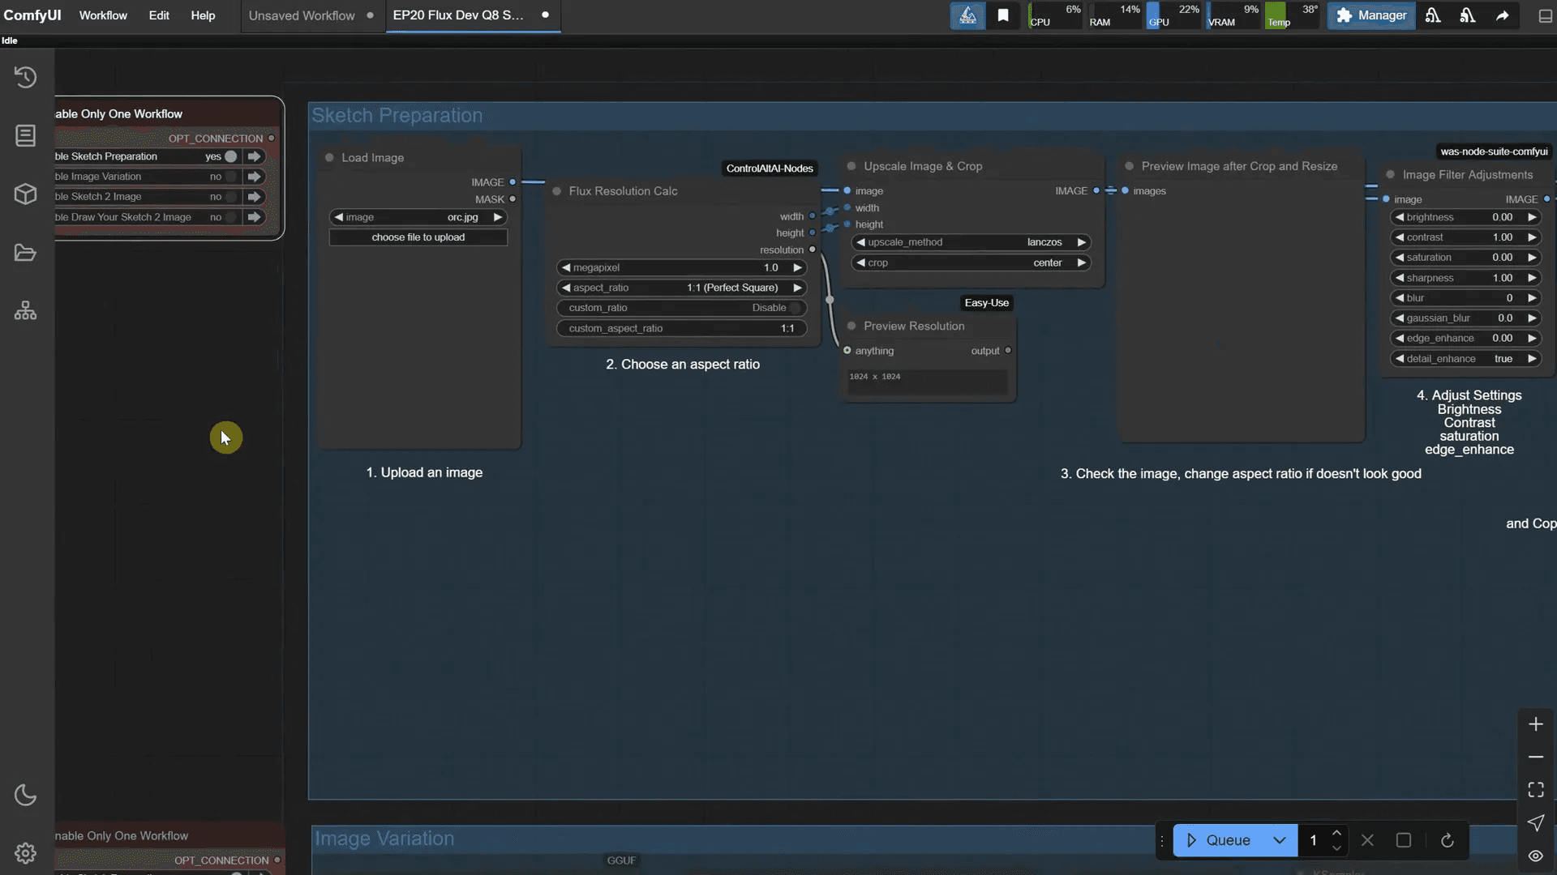Click the clear queue square icon
The width and height of the screenshot is (1557, 875).
[x=1404, y=840]
